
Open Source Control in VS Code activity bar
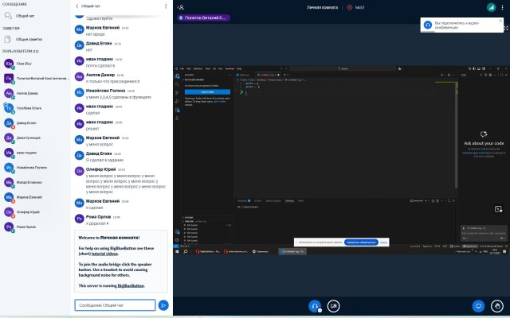click(x=177, y=93)
